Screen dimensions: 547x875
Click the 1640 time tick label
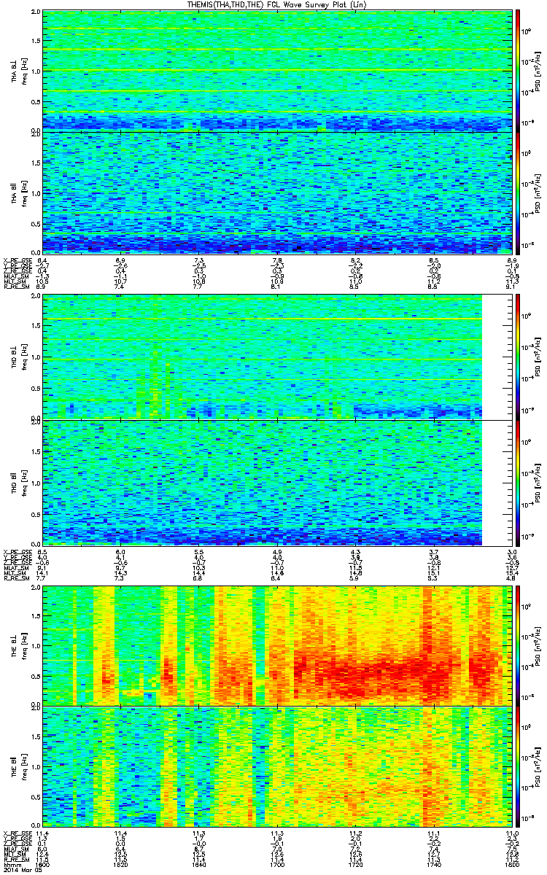click(x=199, y=866)
